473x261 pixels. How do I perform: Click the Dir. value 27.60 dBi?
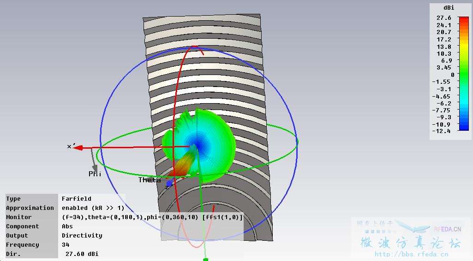(x=82, y=254)
